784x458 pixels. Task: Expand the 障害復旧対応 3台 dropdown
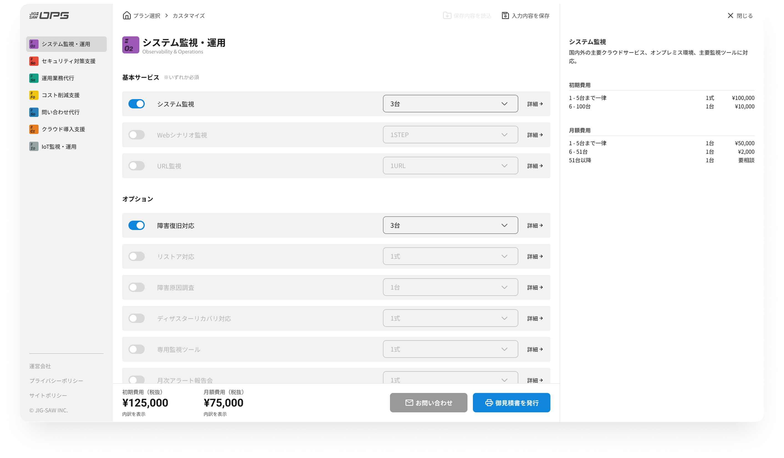click(x=450, y=225)
